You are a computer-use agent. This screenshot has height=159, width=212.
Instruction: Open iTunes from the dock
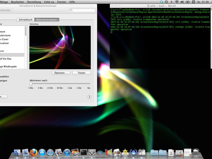coord(67,152)
